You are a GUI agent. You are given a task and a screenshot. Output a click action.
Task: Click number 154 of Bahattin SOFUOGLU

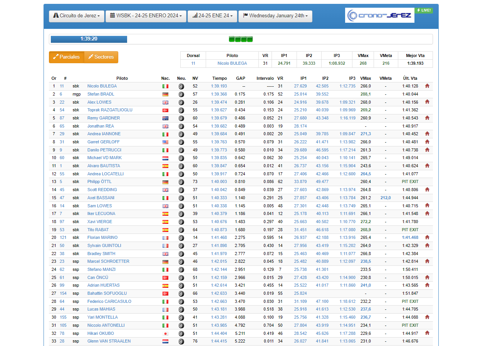63,293
